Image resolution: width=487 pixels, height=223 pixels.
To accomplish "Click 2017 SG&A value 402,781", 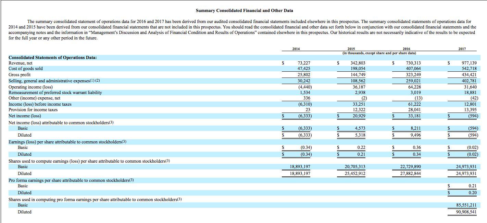I will coord(469,81).
